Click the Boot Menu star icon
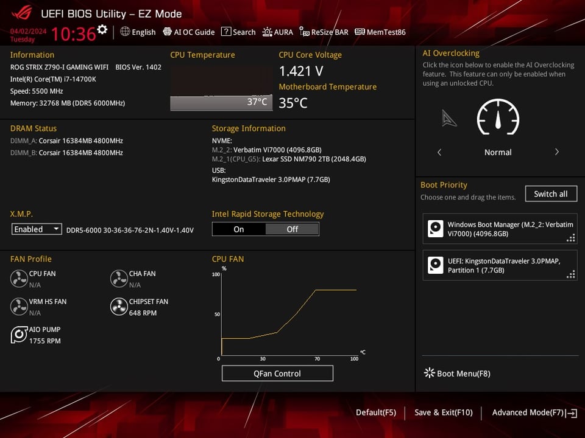The width and height of the screenshot is (585, 438). 429,373
